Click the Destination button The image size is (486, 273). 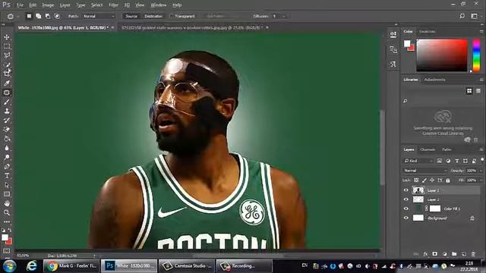(153, 16)
